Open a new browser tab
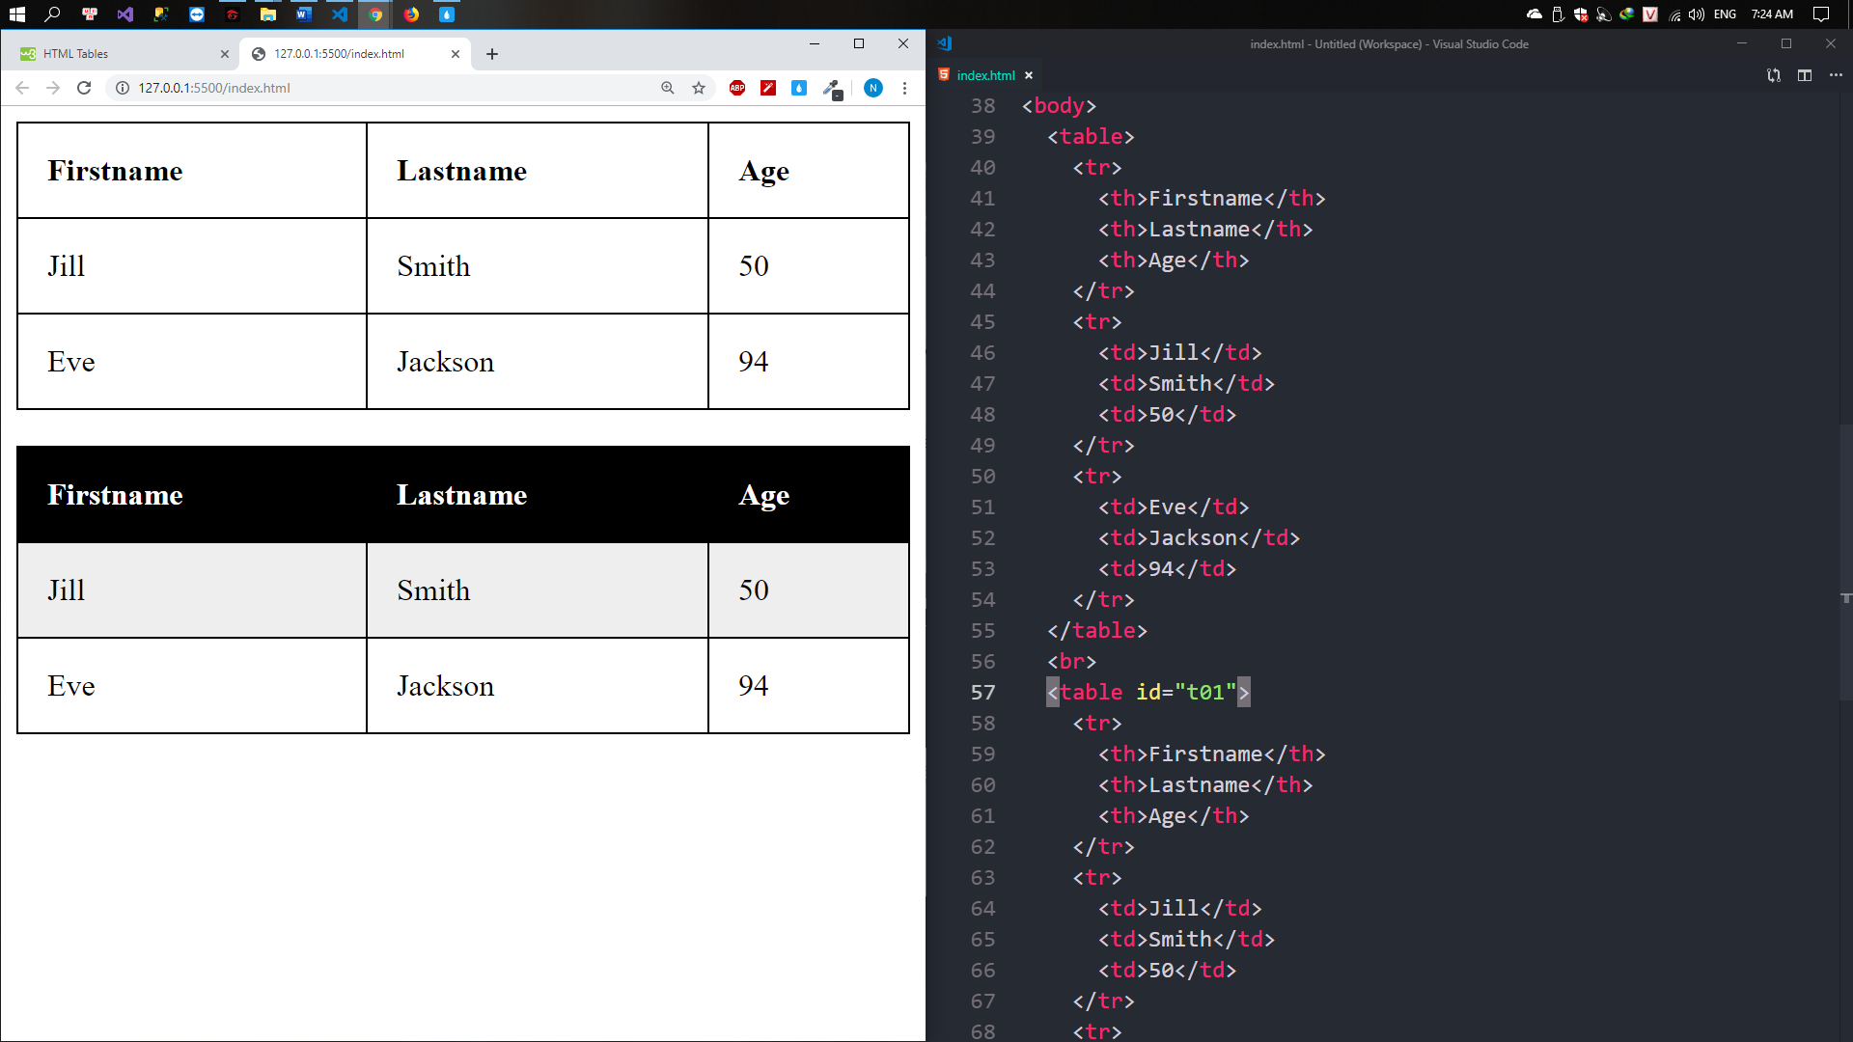Image resolution: width=1853 pixels, height=1042 pixels. [x=492, y=54]
